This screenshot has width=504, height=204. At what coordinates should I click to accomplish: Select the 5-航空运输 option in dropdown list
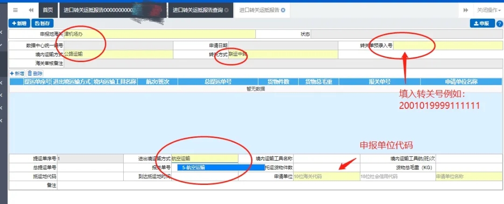pyautogui.click(x=207, y=167)
